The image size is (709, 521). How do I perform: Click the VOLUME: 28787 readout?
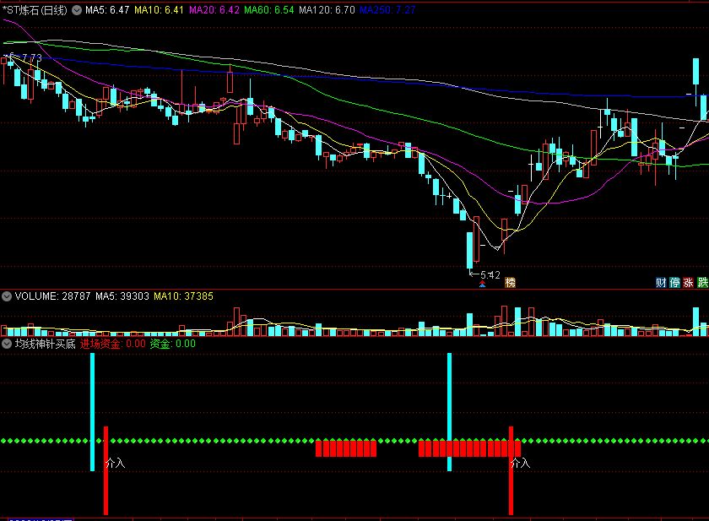click(52, 296)
